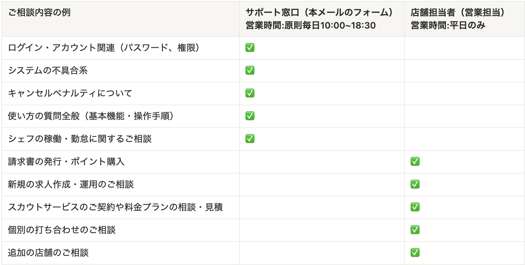
Task: Select the ログイン・アカウント関連 row label
Action: pyautogui.click(x=104, y=48)
